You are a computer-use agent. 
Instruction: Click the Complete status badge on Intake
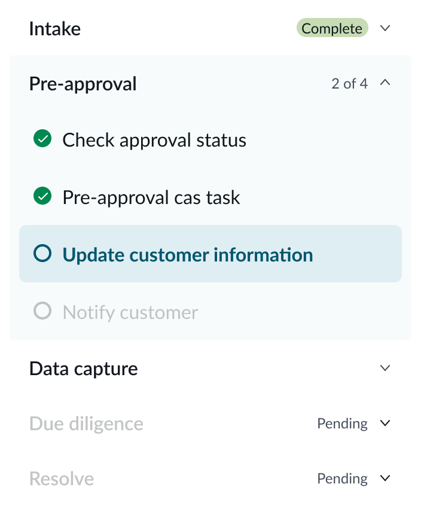coord(332,28)
